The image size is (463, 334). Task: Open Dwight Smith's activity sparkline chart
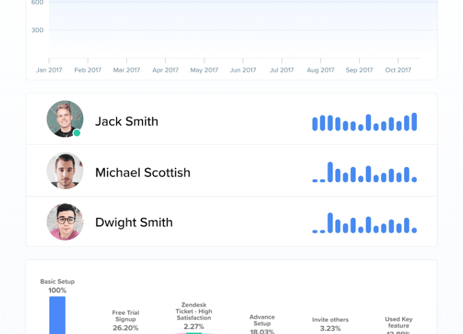coord(364,223)
